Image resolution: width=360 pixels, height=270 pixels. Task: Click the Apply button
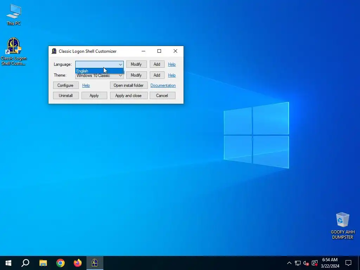(x=94, y=96)
